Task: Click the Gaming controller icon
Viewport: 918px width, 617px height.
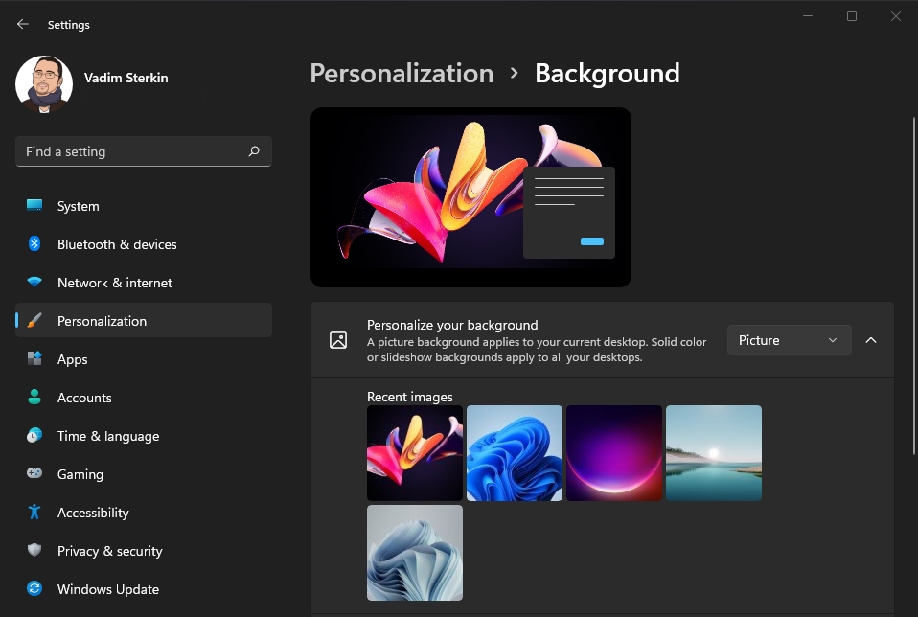Action: coord(34,473)
